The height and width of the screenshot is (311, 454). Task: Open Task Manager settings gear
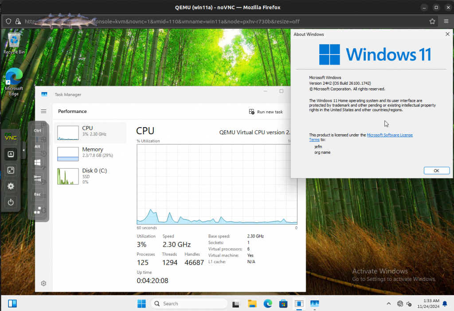point(44,284)
